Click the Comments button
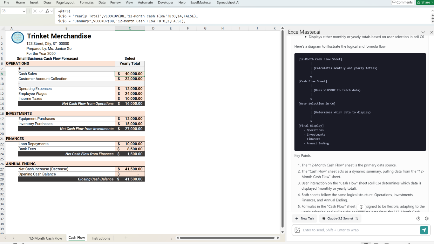This screenshot has height=244, width=434. pyautogui.click(x=403, y=2)
